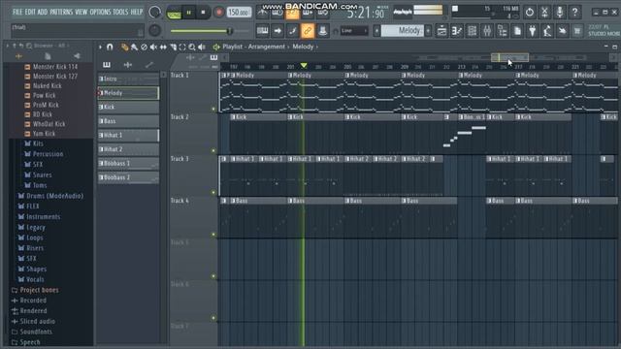Screen dimensions: 621x349
Task: Select the Slip tool in playlist
Action: (163, 48)
